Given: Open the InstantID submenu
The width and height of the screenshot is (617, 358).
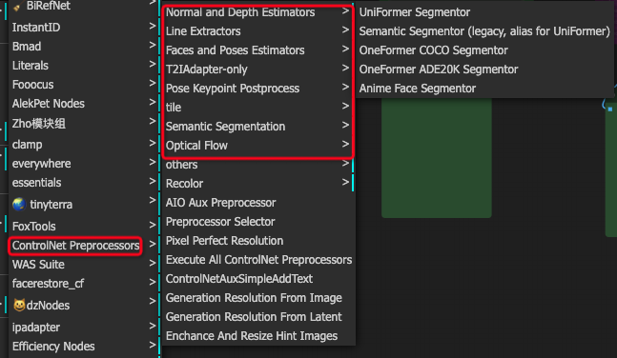Looking at the screenshot, I should click(83, 27).
